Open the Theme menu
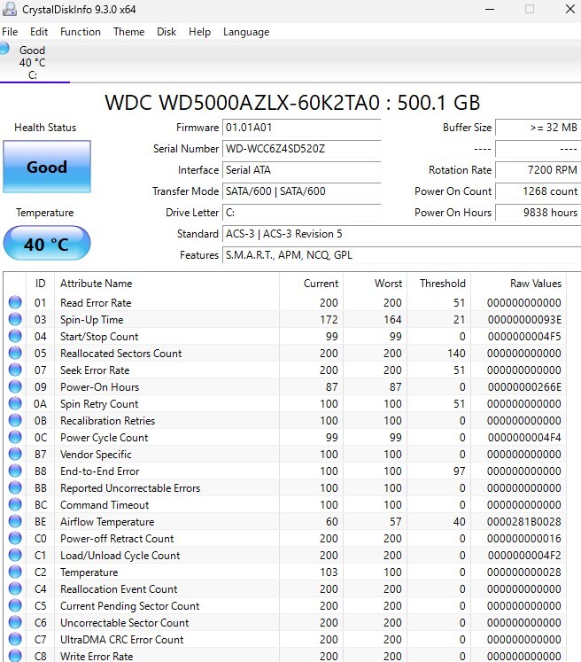This screenshot has width=581, height=662. (128, 32)
